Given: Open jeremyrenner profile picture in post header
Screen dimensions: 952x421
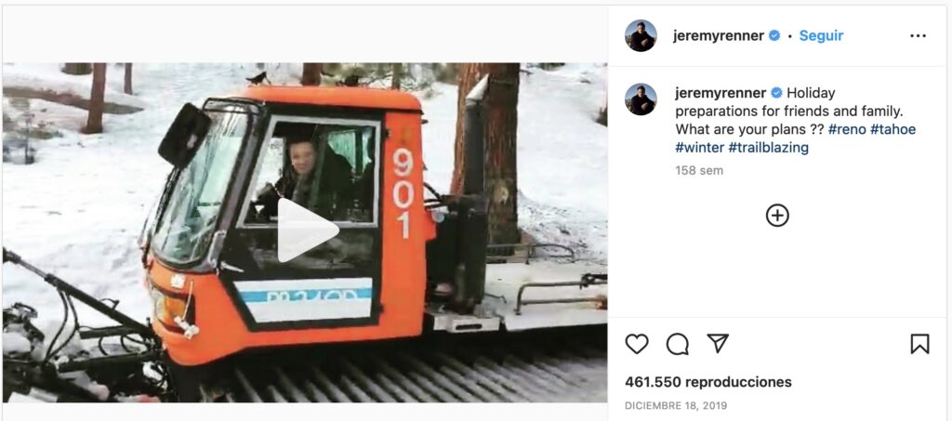Looking at the screenshot, I should point(641,35).
